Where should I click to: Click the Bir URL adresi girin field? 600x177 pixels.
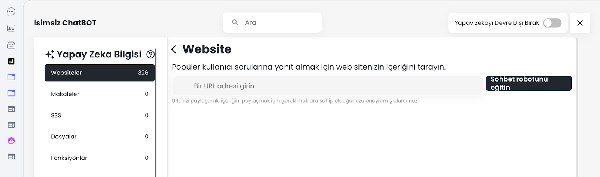click(x=327, y=86)
